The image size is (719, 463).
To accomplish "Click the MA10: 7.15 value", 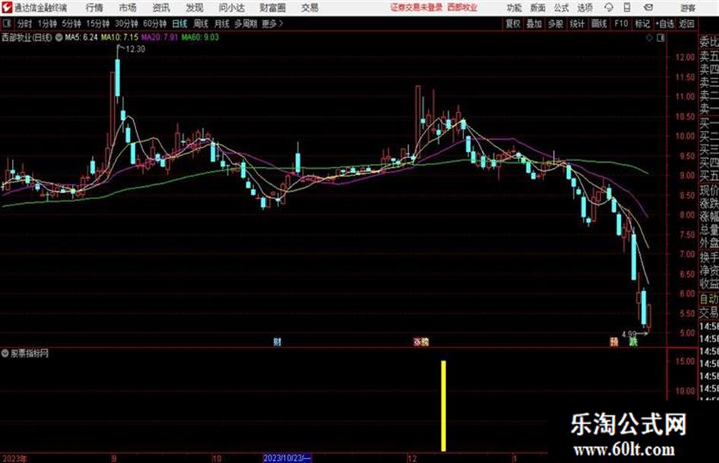I will [x=119, y=37].
